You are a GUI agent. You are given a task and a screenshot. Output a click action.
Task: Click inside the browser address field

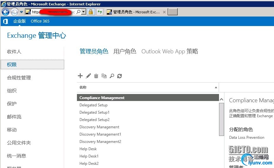point(53,12)
